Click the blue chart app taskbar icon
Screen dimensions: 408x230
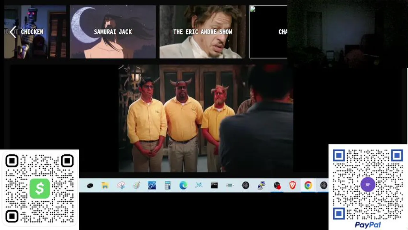(152, 185)
